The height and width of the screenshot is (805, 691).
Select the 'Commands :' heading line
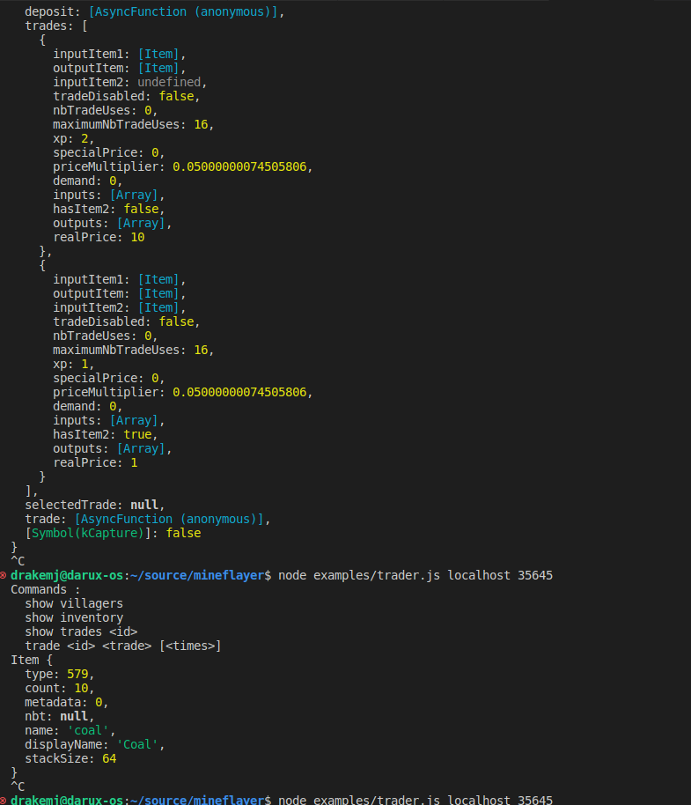tap(46, 589)
